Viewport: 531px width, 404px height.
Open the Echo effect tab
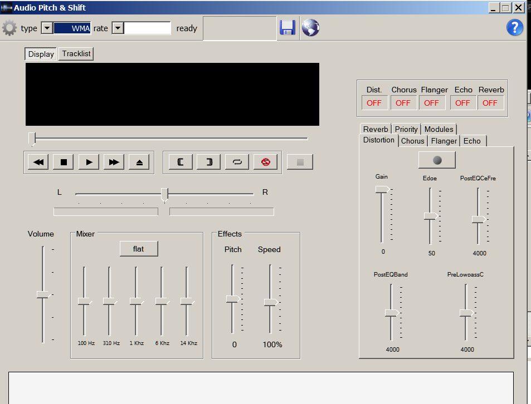point(472,141)
